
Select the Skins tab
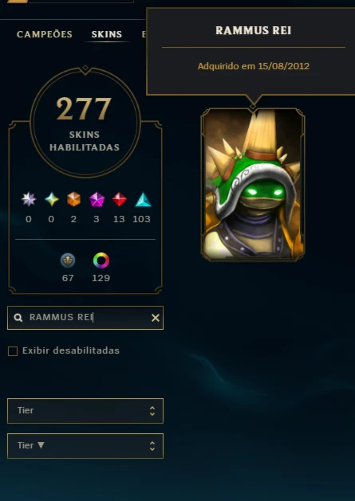point(107,34)
